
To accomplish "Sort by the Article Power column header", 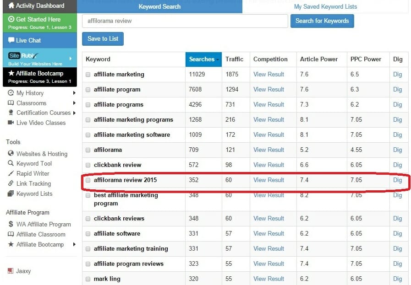I will coord(319,59).
